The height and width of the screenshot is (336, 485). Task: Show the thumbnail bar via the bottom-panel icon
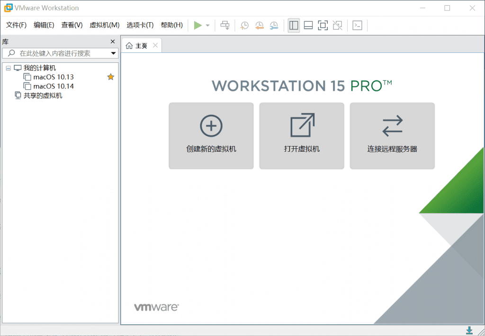point(308,25)
